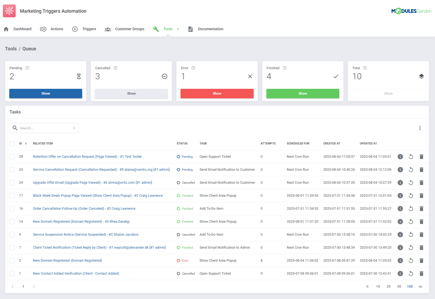Screen dimensions: 435x299
Task: Open Customer Groups via the people icon
Action: coord(108,29)
